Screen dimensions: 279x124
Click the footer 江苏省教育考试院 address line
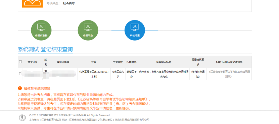[89, 120]
